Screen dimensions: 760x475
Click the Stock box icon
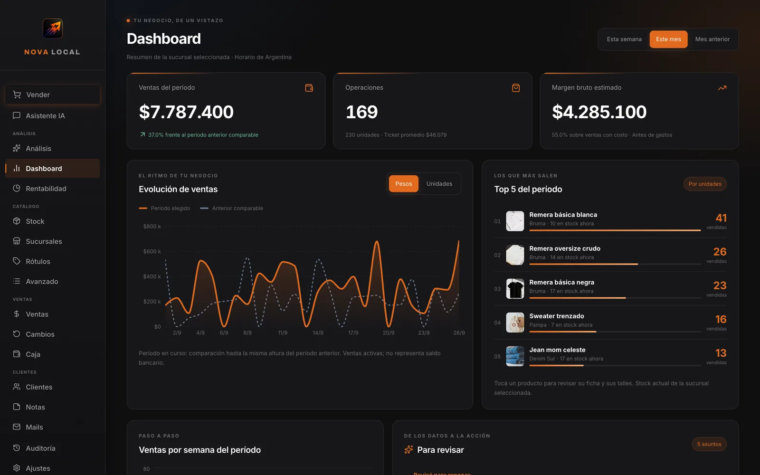point(17,221)
